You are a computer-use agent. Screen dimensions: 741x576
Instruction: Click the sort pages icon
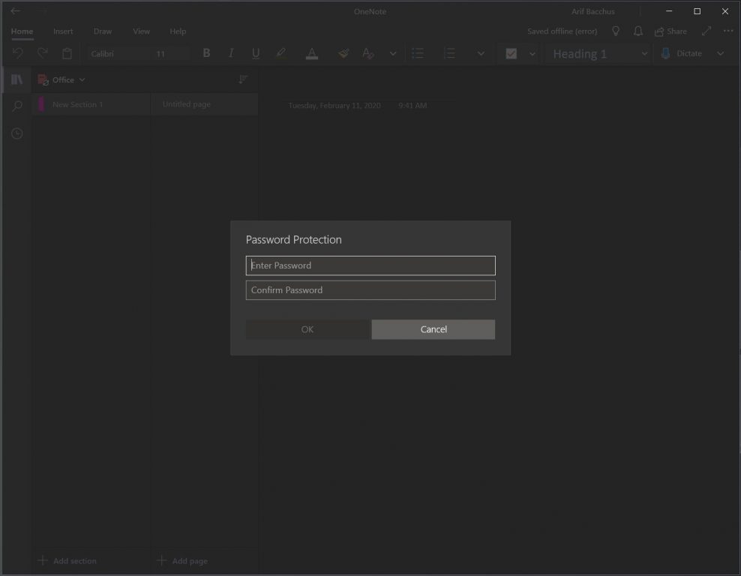point(243,79)
